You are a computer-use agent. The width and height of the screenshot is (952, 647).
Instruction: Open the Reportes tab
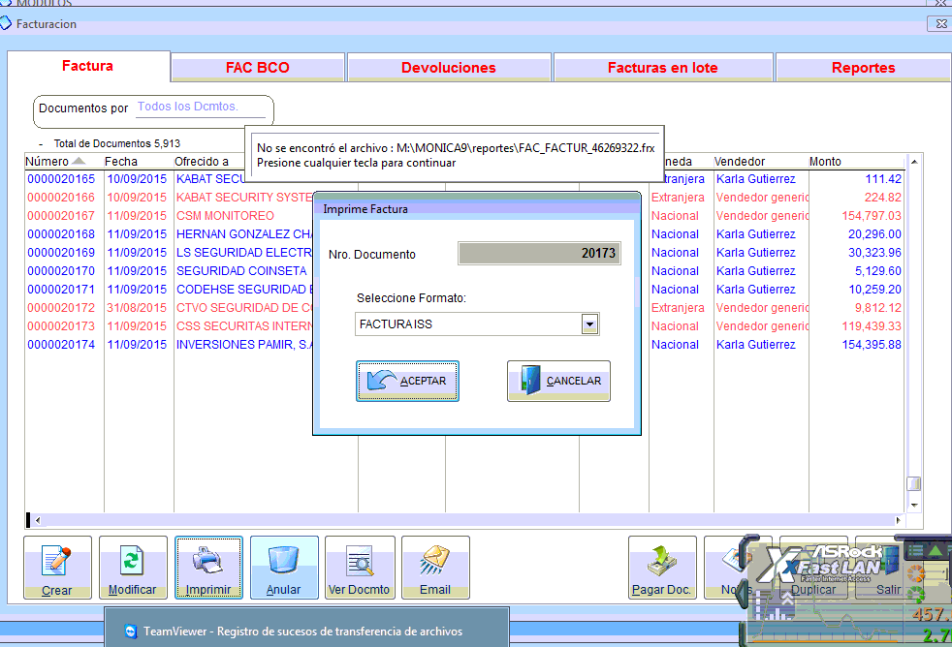pyautogui.click(x=864, y=67)
